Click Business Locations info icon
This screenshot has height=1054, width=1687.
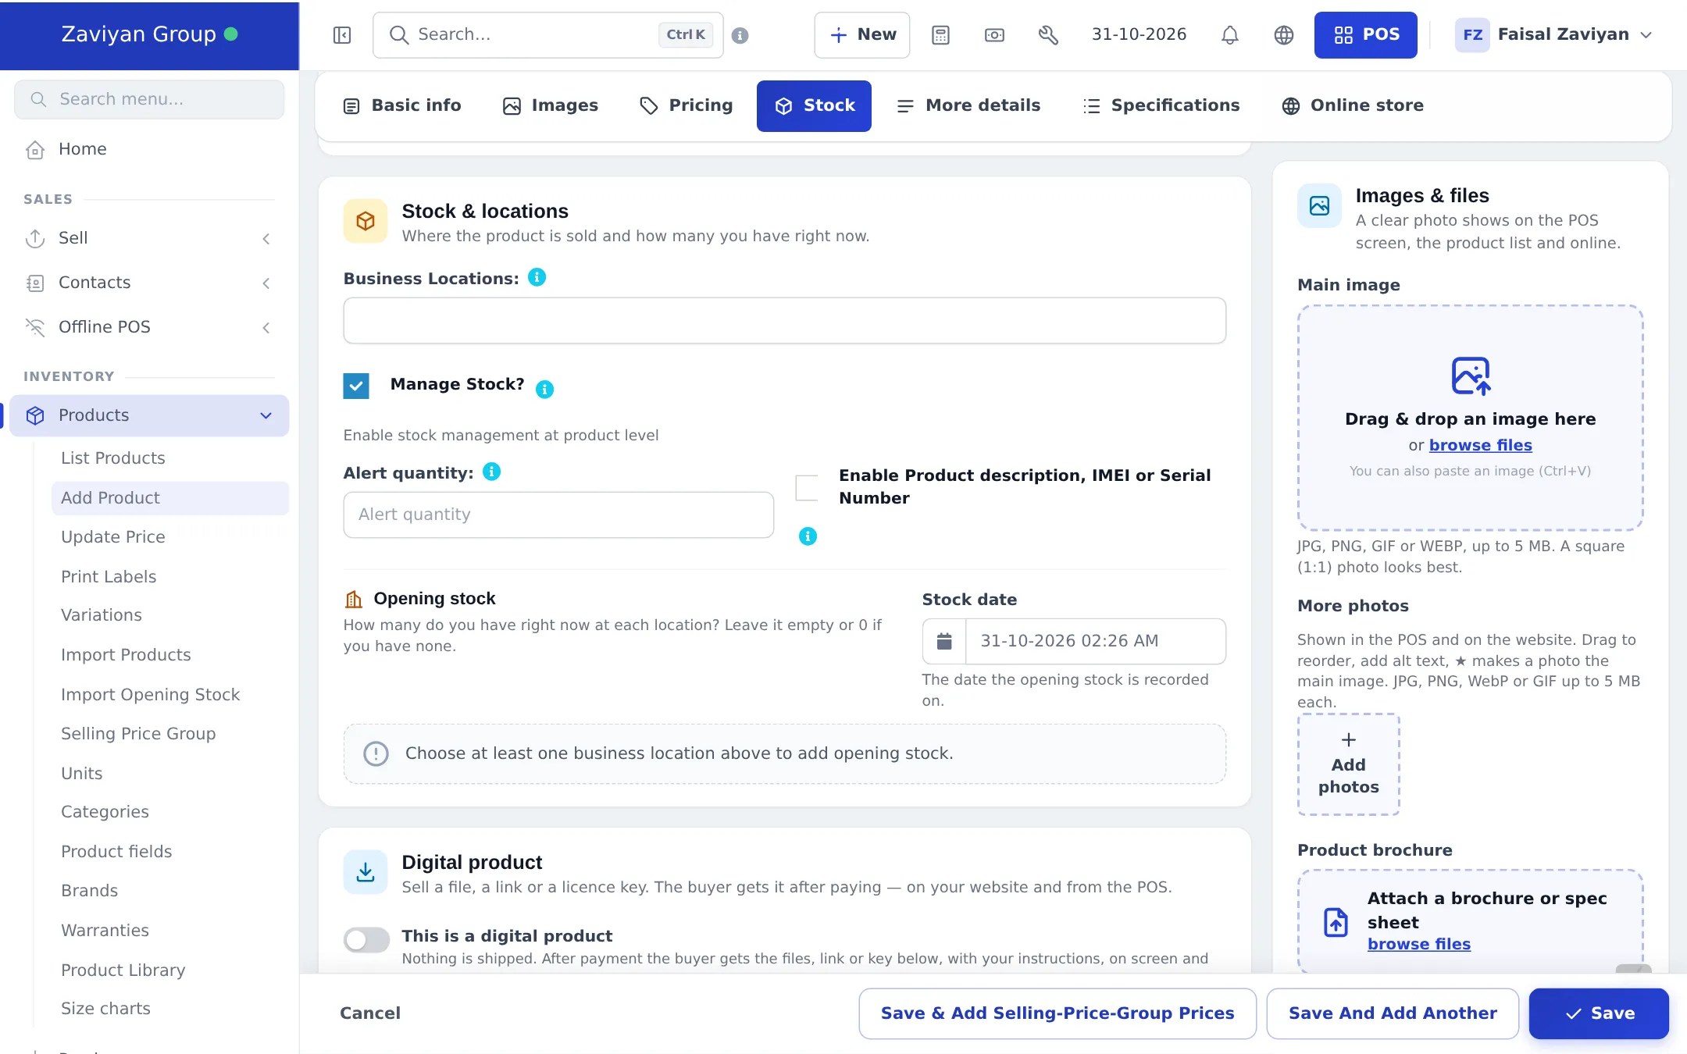(537, 277)
